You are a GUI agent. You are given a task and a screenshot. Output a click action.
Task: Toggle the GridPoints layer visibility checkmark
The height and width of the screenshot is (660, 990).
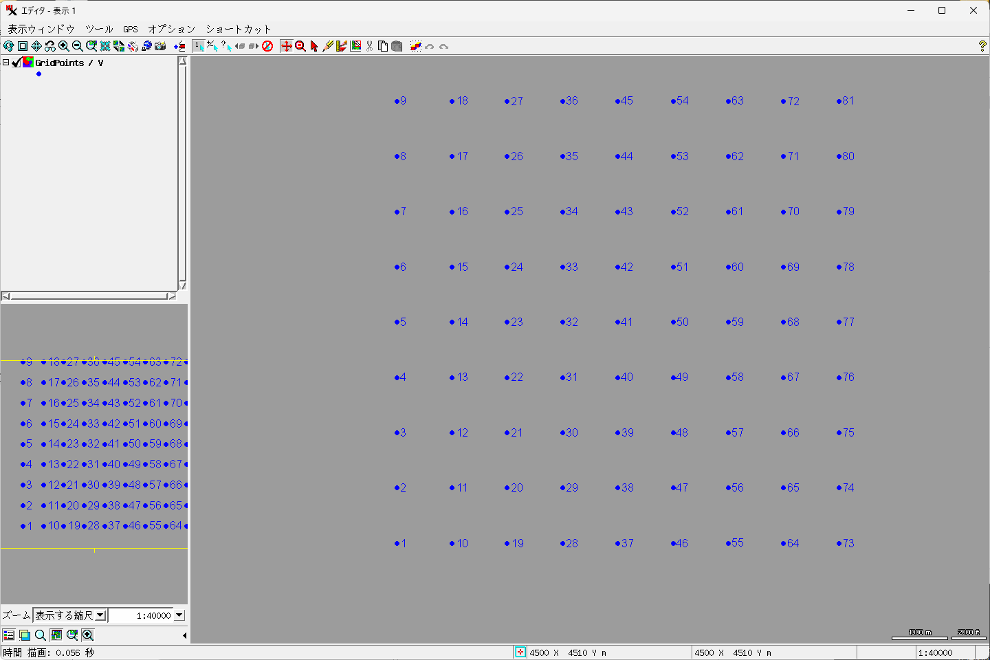[16, 63]
